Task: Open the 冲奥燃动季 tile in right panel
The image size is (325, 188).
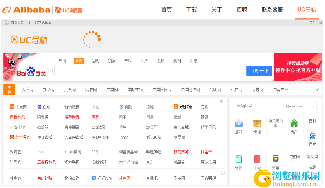Action: pyautogui.click(x=276, y=123)
